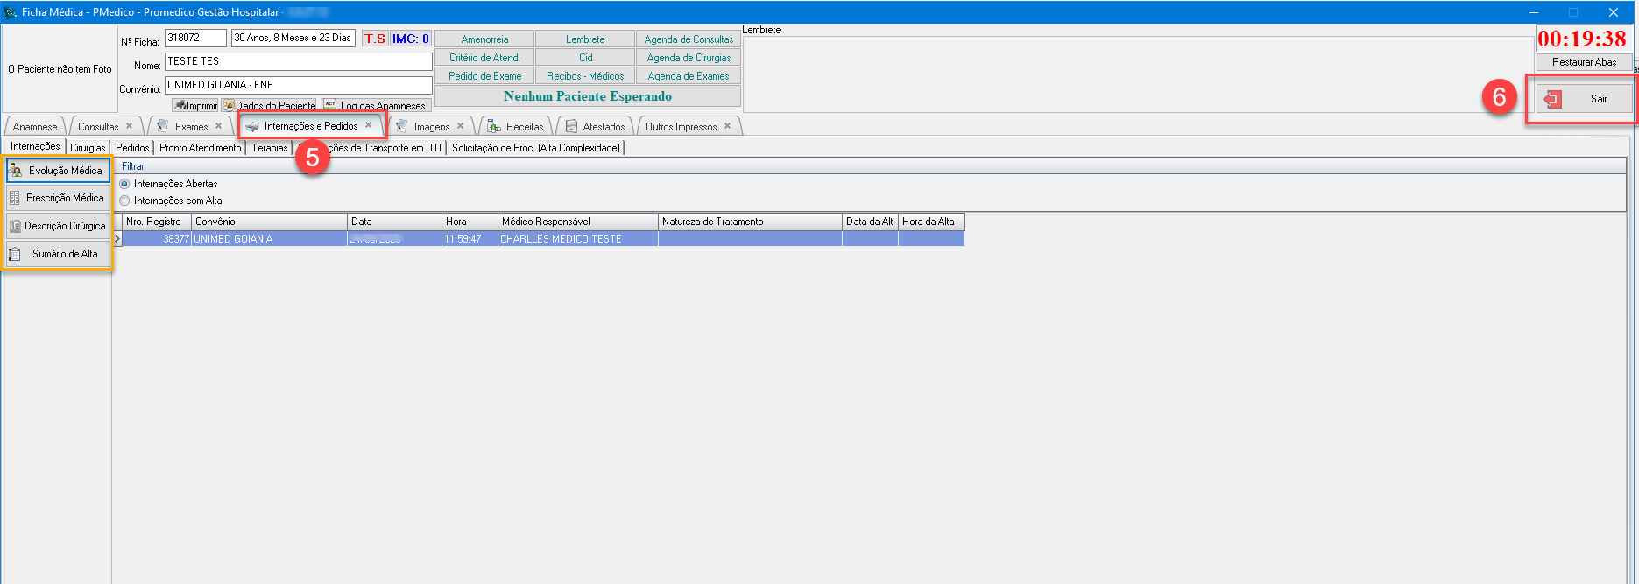Viewport: 1639px width, 584px height.
Task: Open Evolução Médica from the side panel
Action: 58,171
